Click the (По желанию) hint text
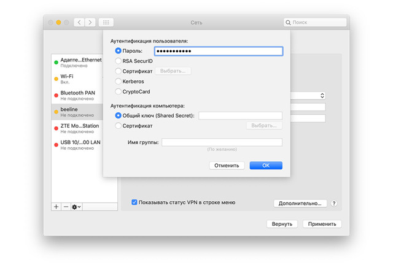 (x=222, y=149)
